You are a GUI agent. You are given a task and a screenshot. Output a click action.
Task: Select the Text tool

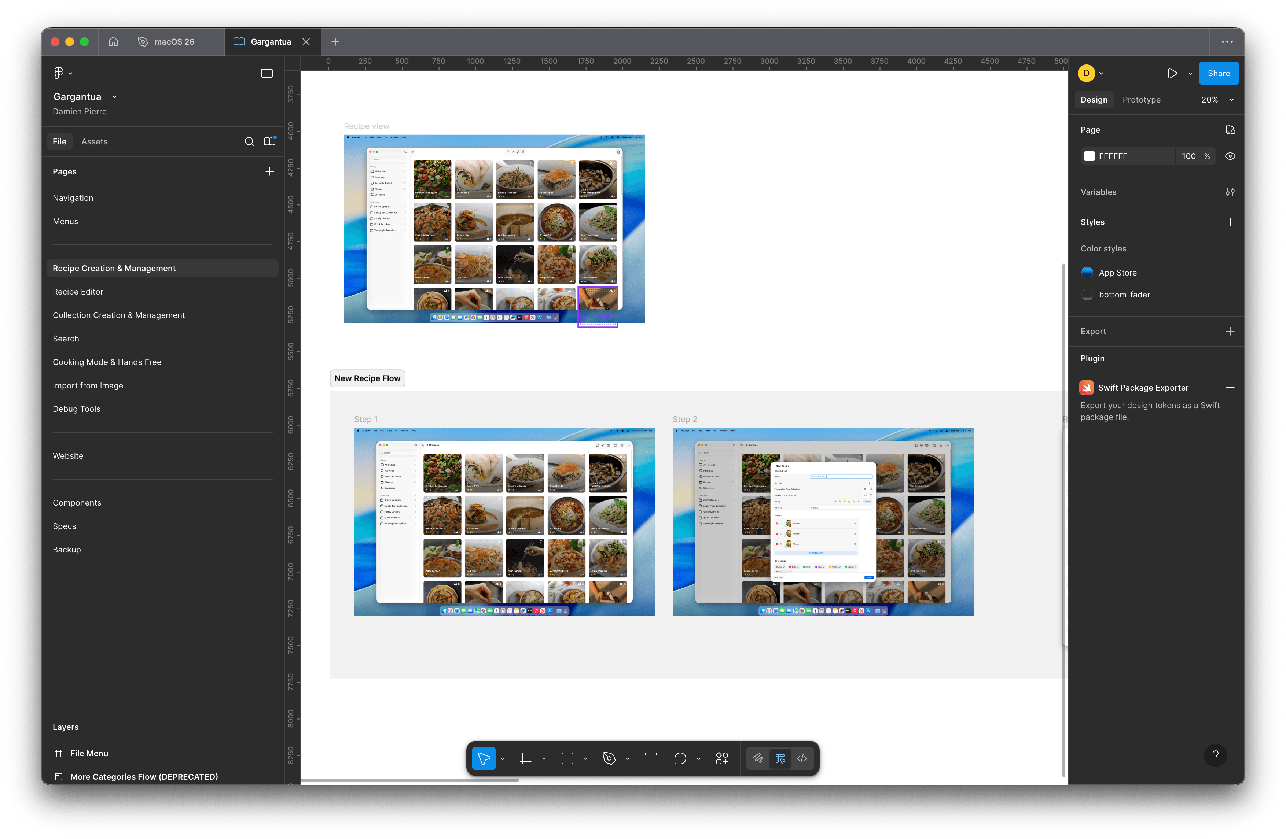(651, 758)
